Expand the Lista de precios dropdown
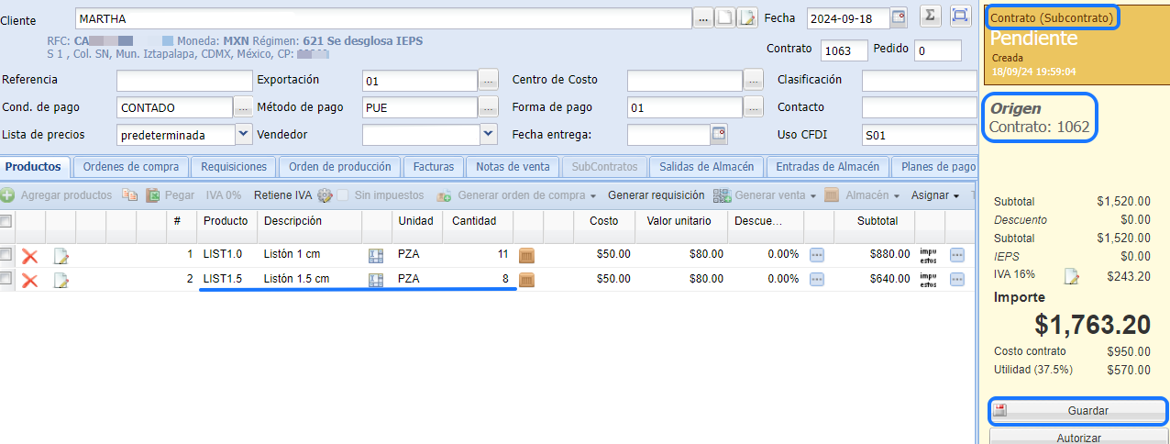The image size is (1170, 444). tap(244, 134)
